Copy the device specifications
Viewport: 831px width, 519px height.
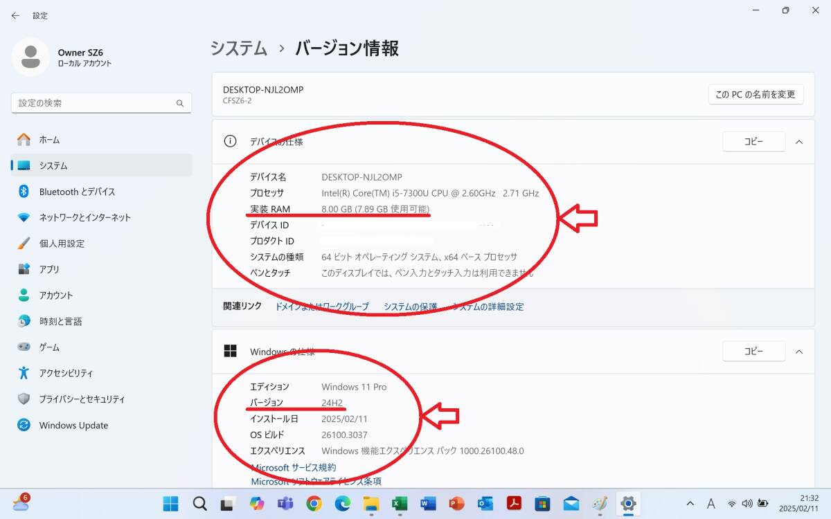click(754, 141)
